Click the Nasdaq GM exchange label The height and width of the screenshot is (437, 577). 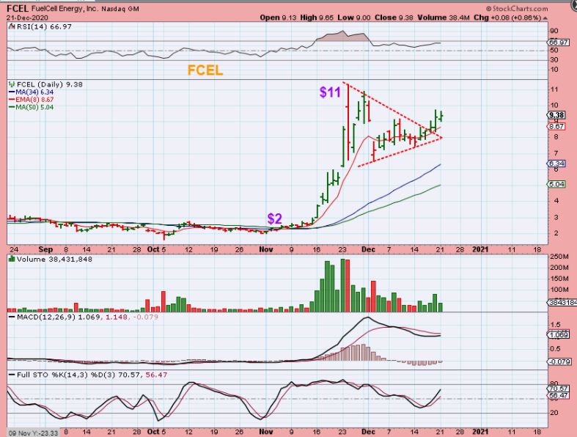tap(120, 9)
